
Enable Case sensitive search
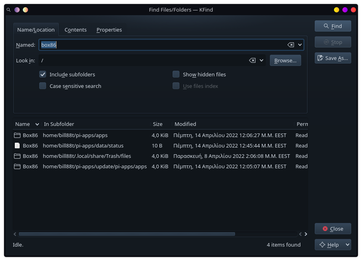coord(42,86)
